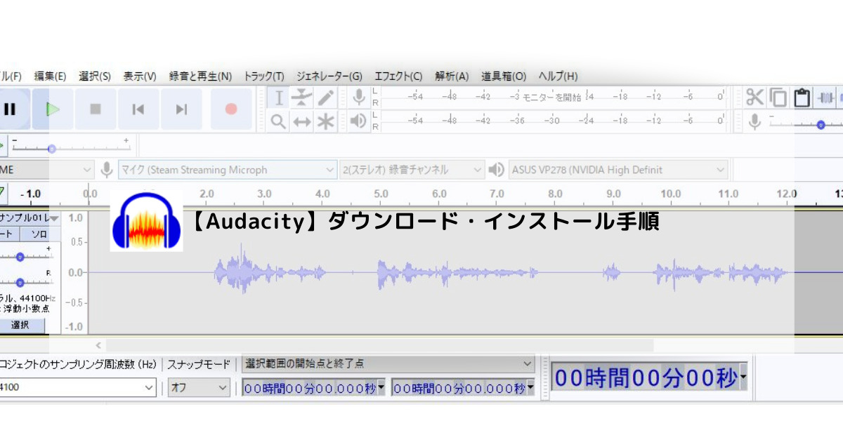843x442 pixels.
Task: Open the 録音と再生(N) menu
Action: pyautogui.click(x=200, y=76)
